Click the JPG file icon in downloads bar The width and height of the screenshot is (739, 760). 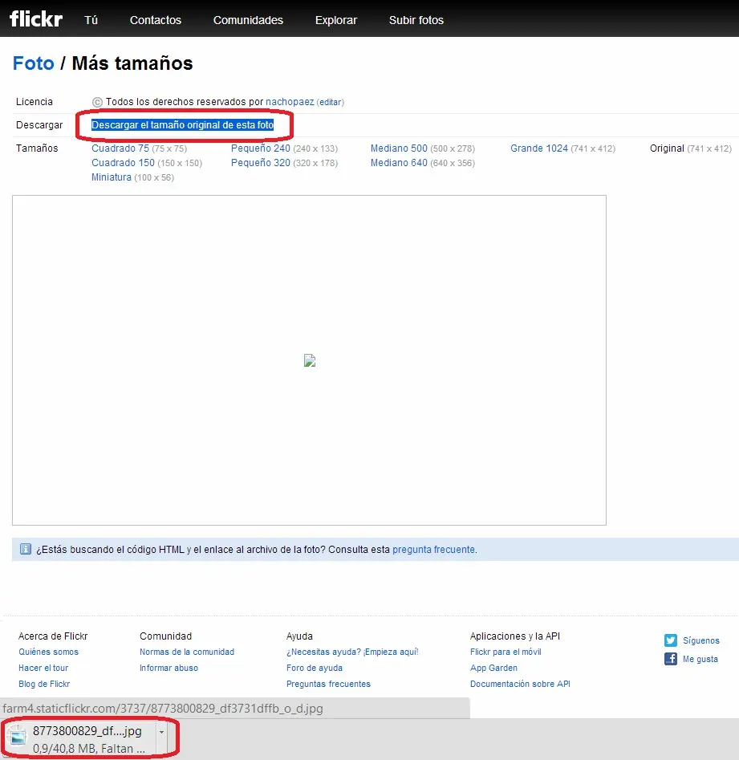coord(18,738)
